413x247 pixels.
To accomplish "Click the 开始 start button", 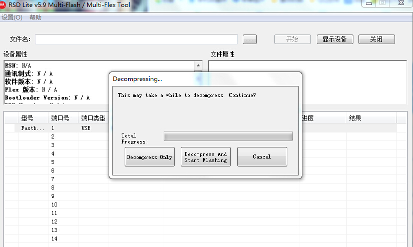I will pos(292,39).
